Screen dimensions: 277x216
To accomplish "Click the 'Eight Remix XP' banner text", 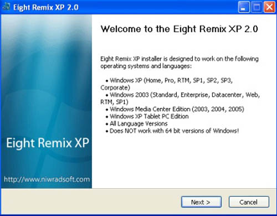I will tap(48, 143).
